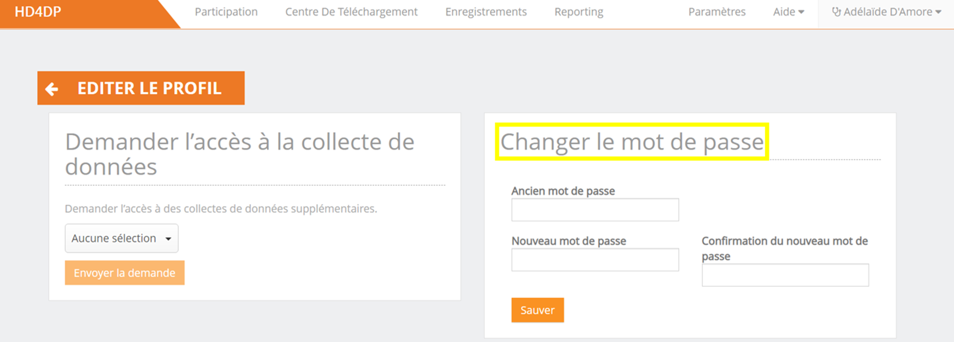This screenshot has height=342, width=954.
Task: Expand the Aide dropdown menu
Action: coord(788,12)
